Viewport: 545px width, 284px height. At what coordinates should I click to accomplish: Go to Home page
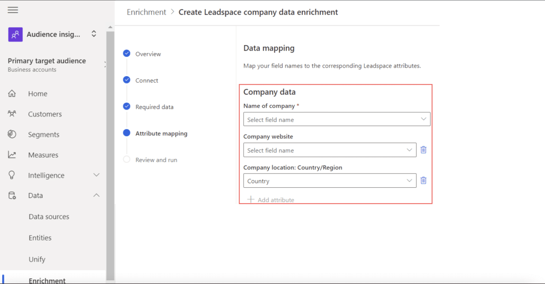point(38,94)
